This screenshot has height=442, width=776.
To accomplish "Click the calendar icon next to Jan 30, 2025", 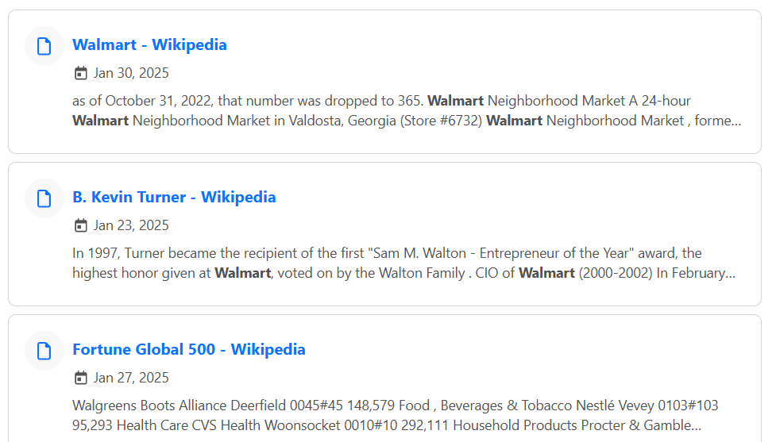I will tap(81, 73).
